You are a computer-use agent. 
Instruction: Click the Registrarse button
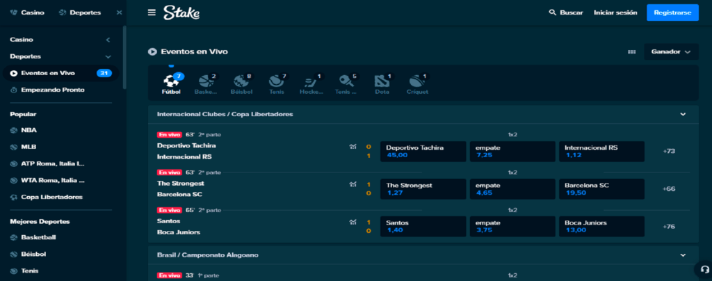tap(672, 13)
